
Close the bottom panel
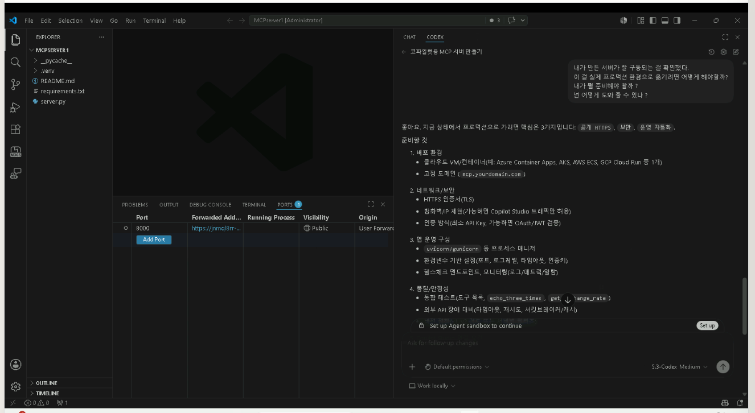point(383,204)
